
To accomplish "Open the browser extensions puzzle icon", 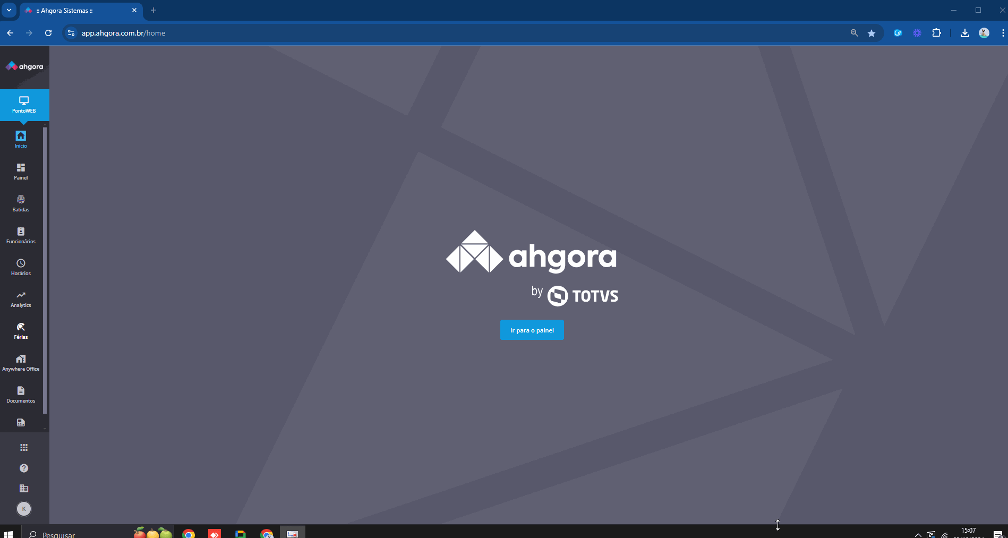I will click(936, 33).
